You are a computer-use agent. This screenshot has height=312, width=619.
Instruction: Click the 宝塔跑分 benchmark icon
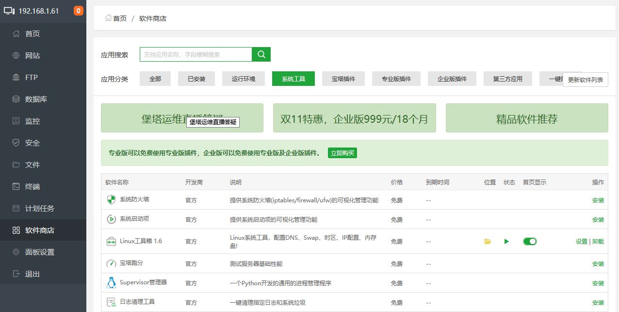tap(111, 263)
